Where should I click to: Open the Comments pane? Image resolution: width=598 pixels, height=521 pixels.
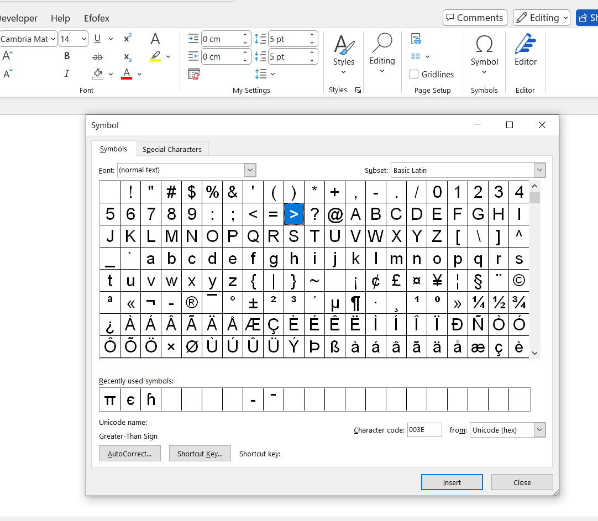pyautogui.click(x=475, y=18)
